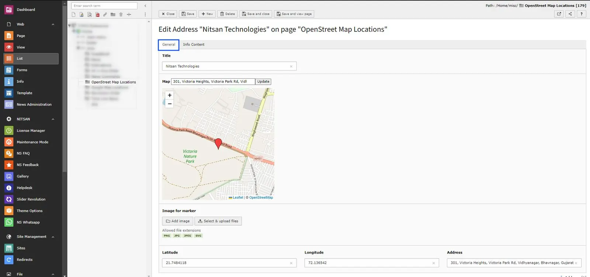Clear the Latitude field
This screenshot has width=590, height=277.
tap(291, 263)
